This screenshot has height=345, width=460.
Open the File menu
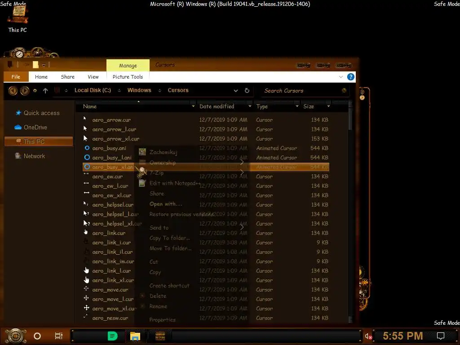point(16,77)
